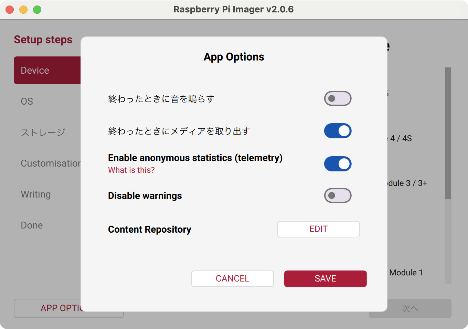This screenshot has height=329, width=468.
Task: Click the device list scrollbar
Action: click(x=448, y=133)
